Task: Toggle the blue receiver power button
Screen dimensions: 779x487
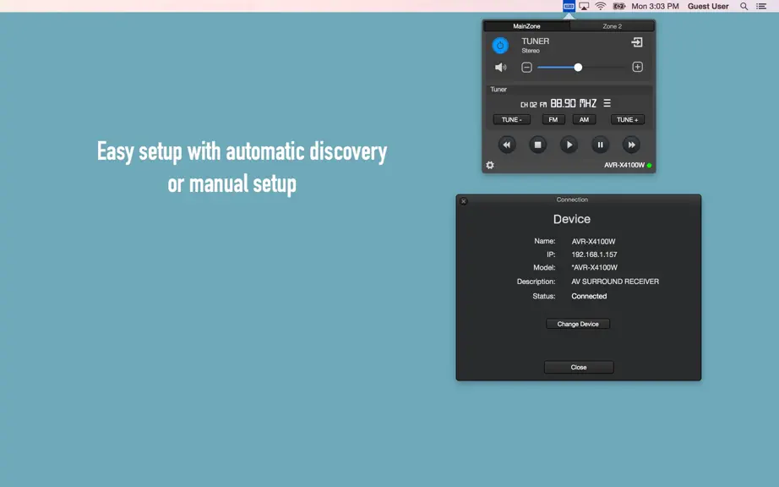Action: tap(500, 45)
